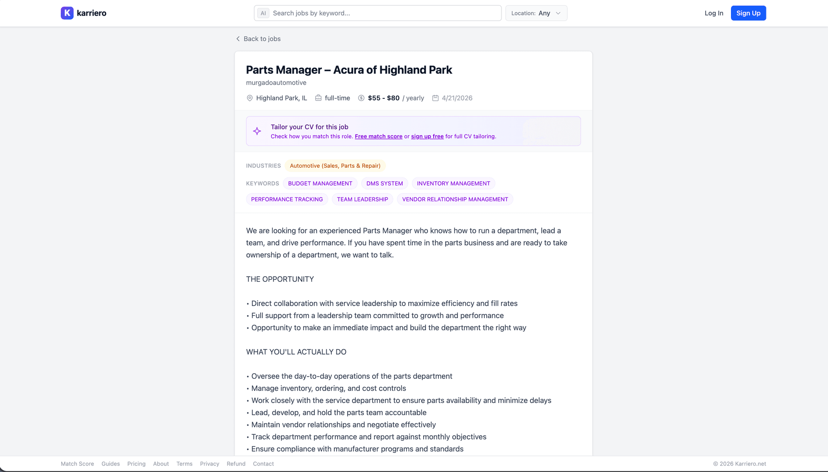The width and height of the screenshot is (828, 472).
Task: Open Guides in the footer
Action: (111, 464)
